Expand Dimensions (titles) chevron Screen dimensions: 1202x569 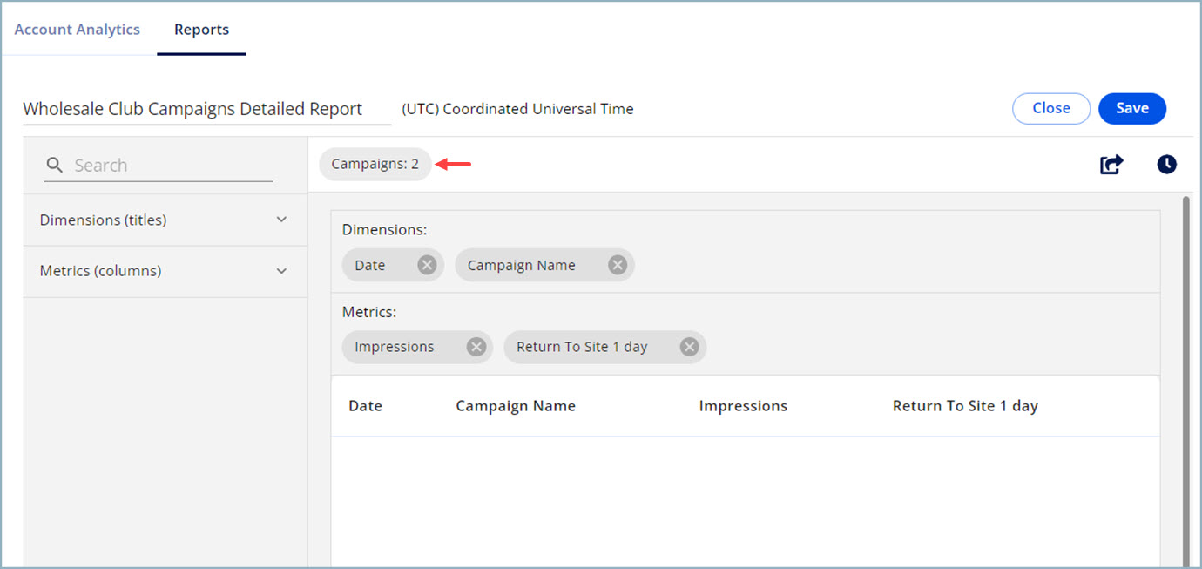point(281,220)
